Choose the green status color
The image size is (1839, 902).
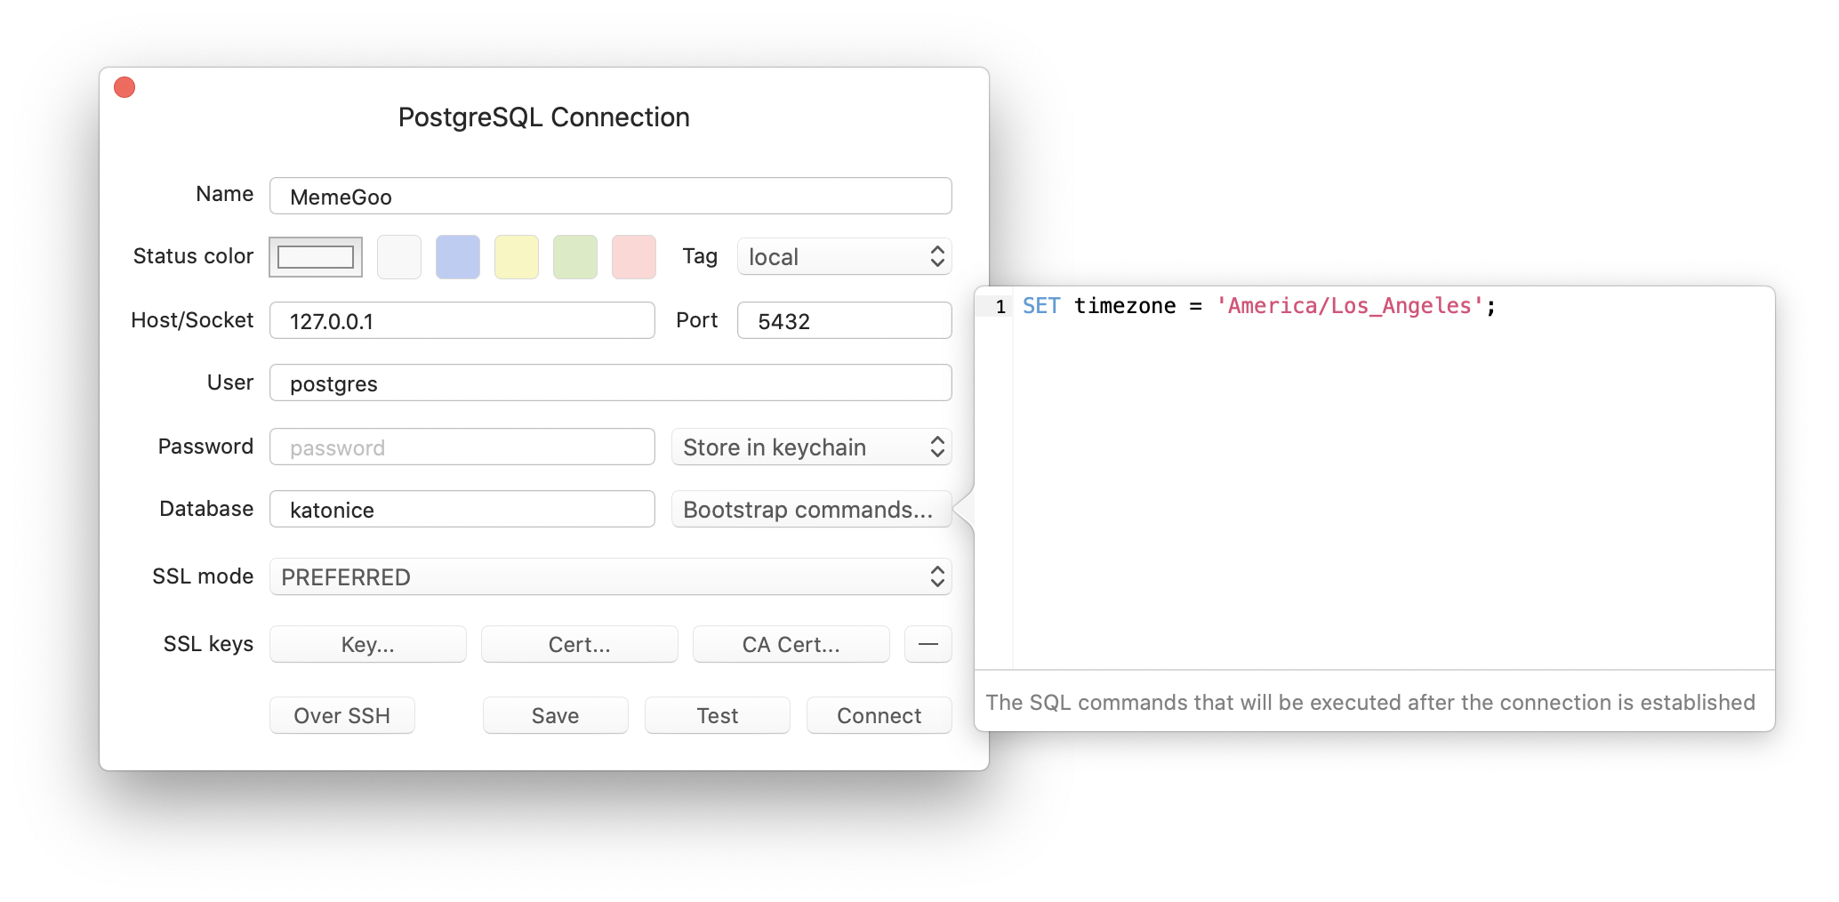coord(574,256)
